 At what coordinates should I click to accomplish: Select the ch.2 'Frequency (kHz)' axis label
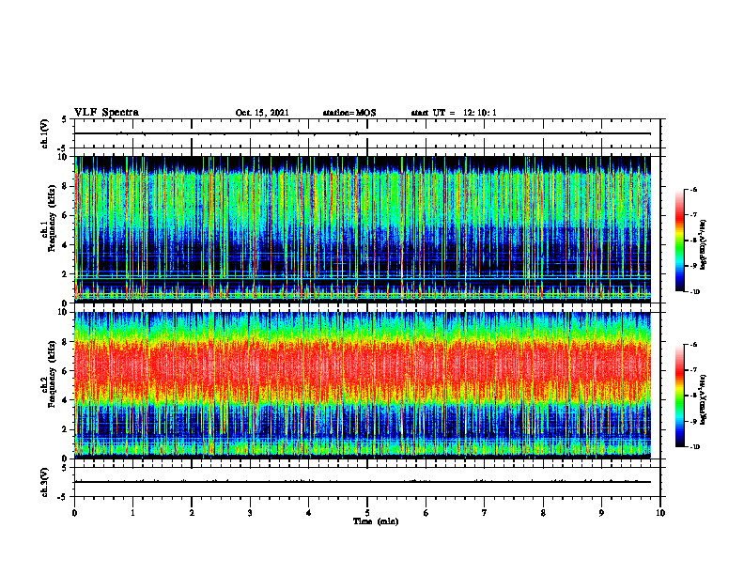pos(52,374)
